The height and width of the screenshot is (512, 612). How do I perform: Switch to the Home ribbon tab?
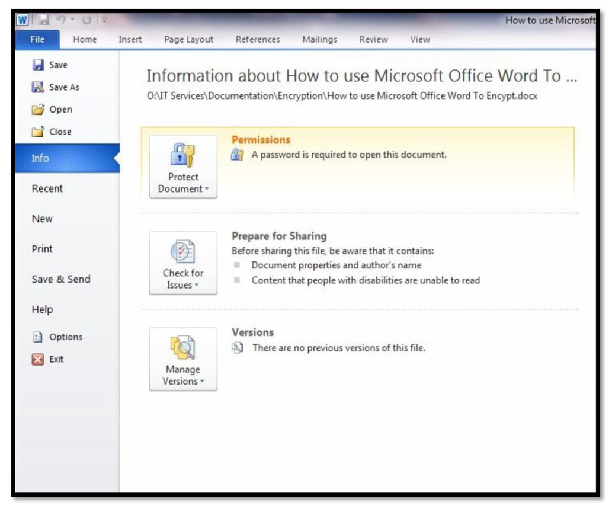(85, 40)
